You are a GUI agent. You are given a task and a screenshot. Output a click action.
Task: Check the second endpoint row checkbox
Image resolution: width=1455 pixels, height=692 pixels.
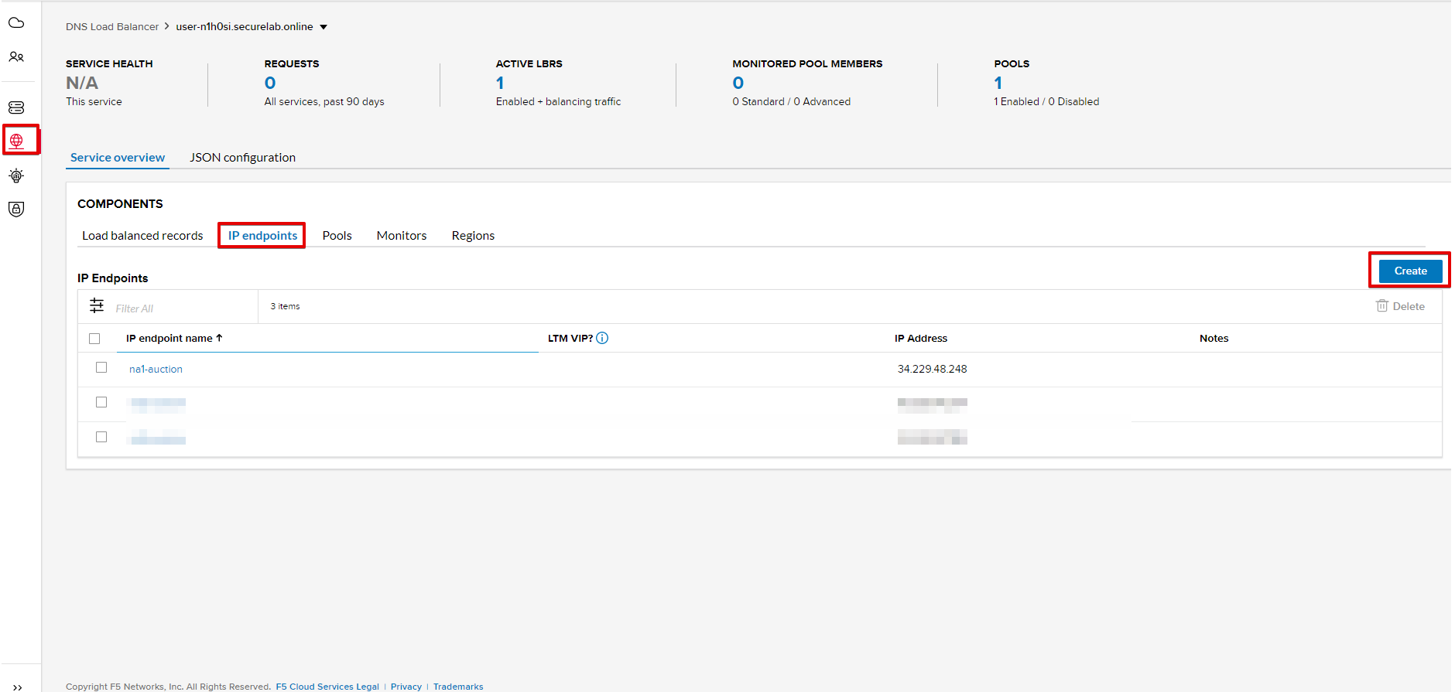pos(101,402)
